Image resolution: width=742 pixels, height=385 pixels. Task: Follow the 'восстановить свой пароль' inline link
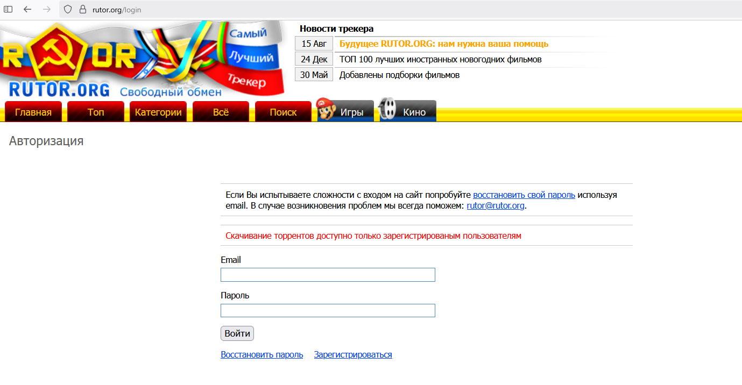[524, 195]
